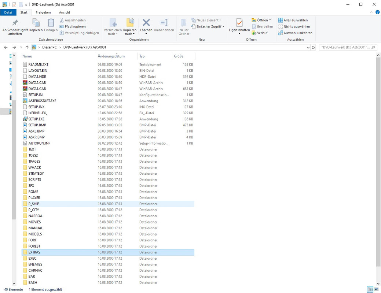Click Bearbeiten in ribbon

tap(263, 26)
